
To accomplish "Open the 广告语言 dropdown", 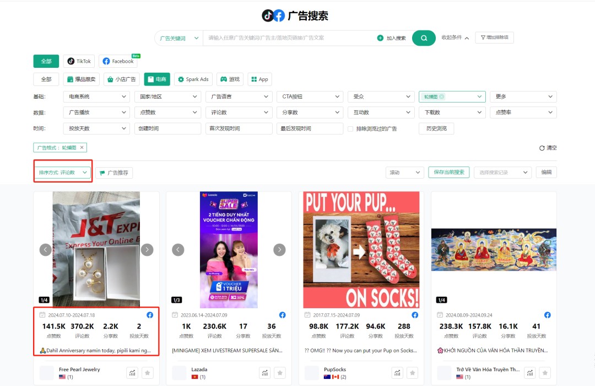I will [x=239, y=96].
